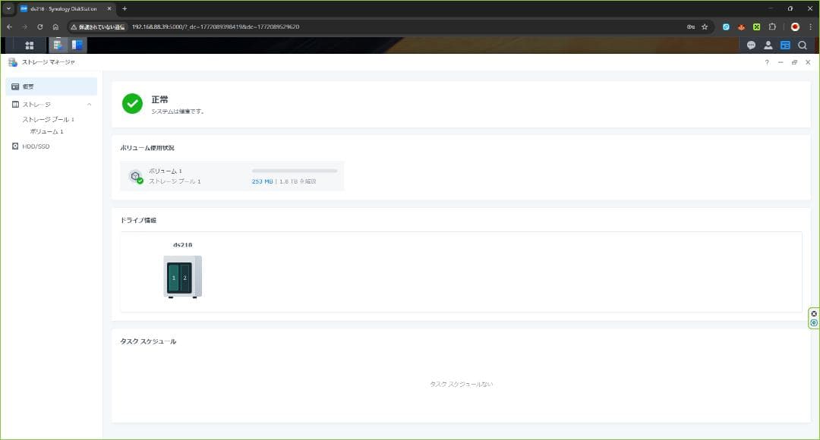Open Chrome tab search dropdown
Image resolution: width=820 pixels, height=440 pixels.
(8, 8)
